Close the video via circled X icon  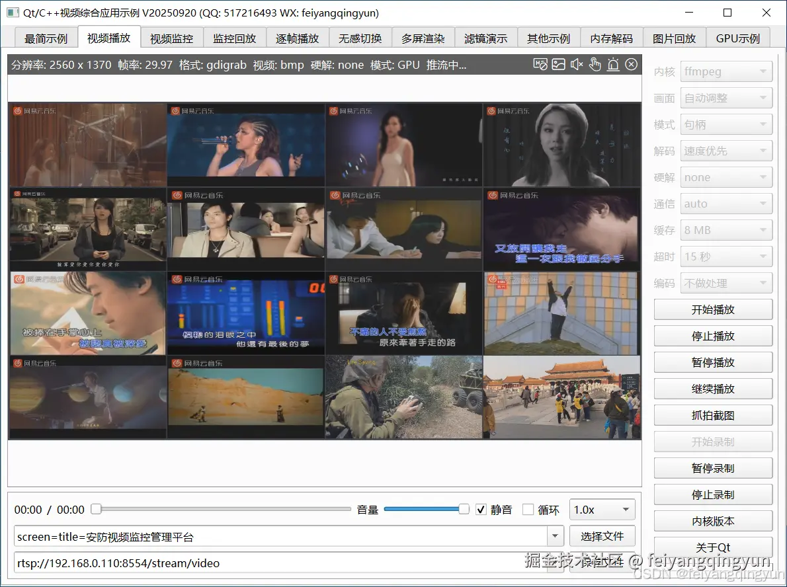click(632, 64)
